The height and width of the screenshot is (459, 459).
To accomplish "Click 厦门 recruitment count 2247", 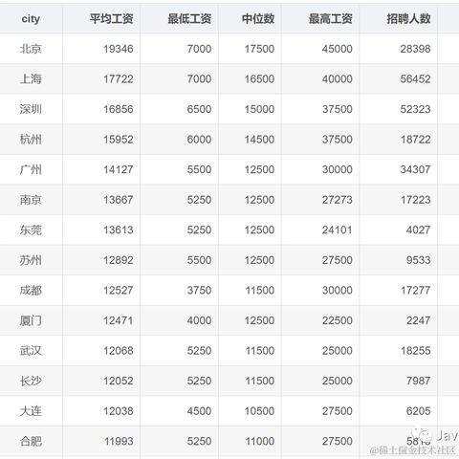I will pos(419,320).
